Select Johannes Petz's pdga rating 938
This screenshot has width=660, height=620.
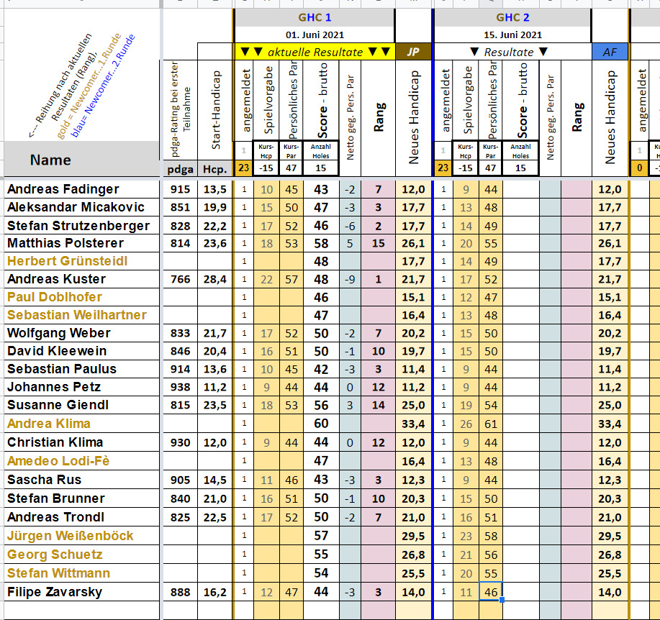180,387
